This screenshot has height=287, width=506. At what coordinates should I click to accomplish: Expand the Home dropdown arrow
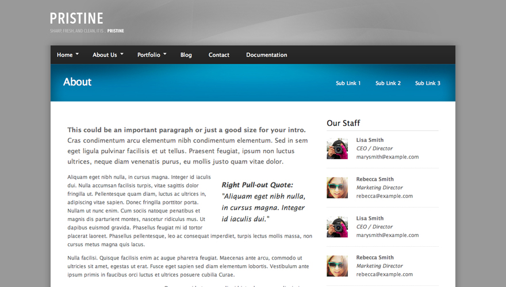[x=77, y=54]
